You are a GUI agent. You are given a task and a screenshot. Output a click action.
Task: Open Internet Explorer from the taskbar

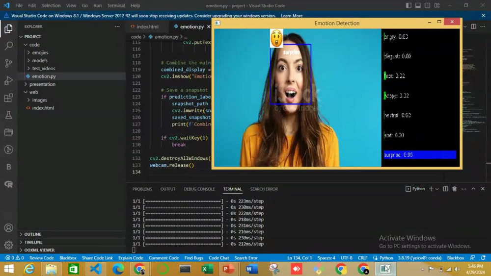(x=29, y=269)
